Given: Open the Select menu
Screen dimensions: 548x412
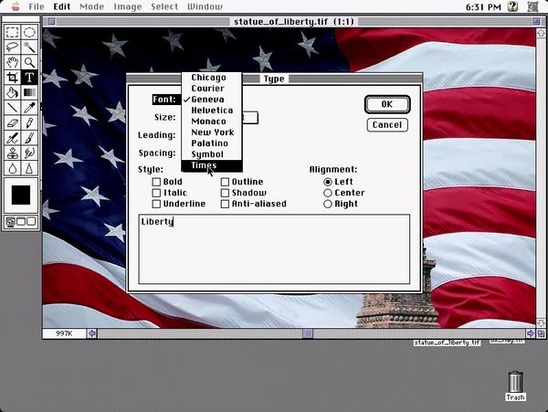Looking at the screenshot, I should [164, 6].
